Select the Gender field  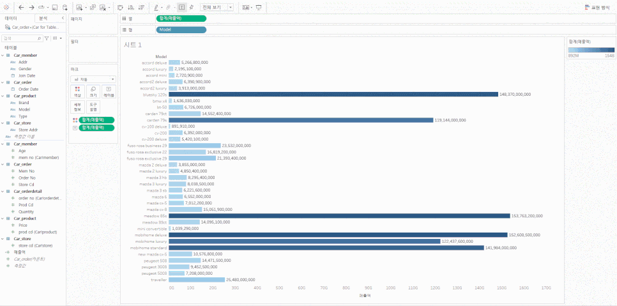tap(25, 69)
